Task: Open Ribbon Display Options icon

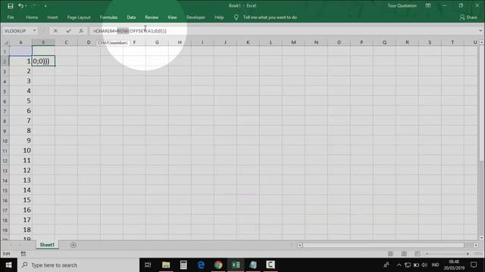Action: click(427, 5)
